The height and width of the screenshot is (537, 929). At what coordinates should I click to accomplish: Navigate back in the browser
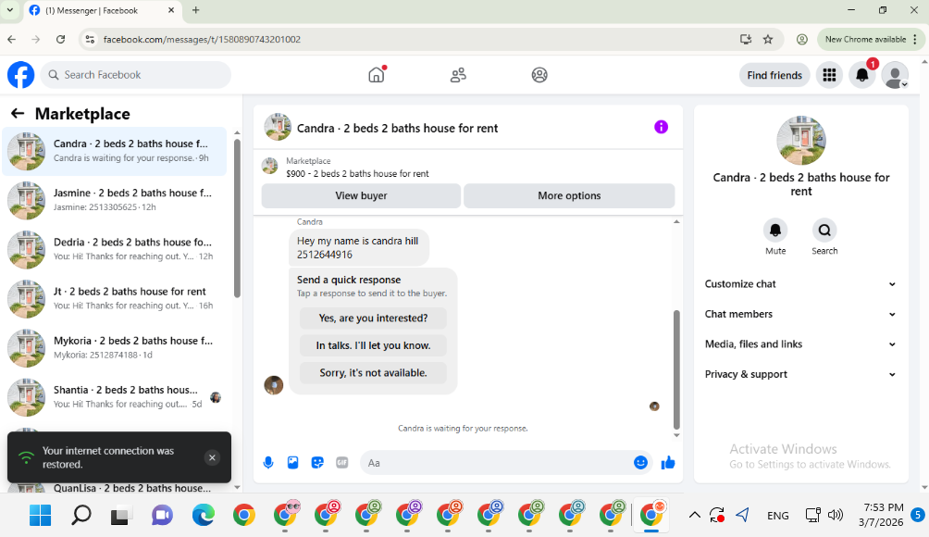[12, 39]
